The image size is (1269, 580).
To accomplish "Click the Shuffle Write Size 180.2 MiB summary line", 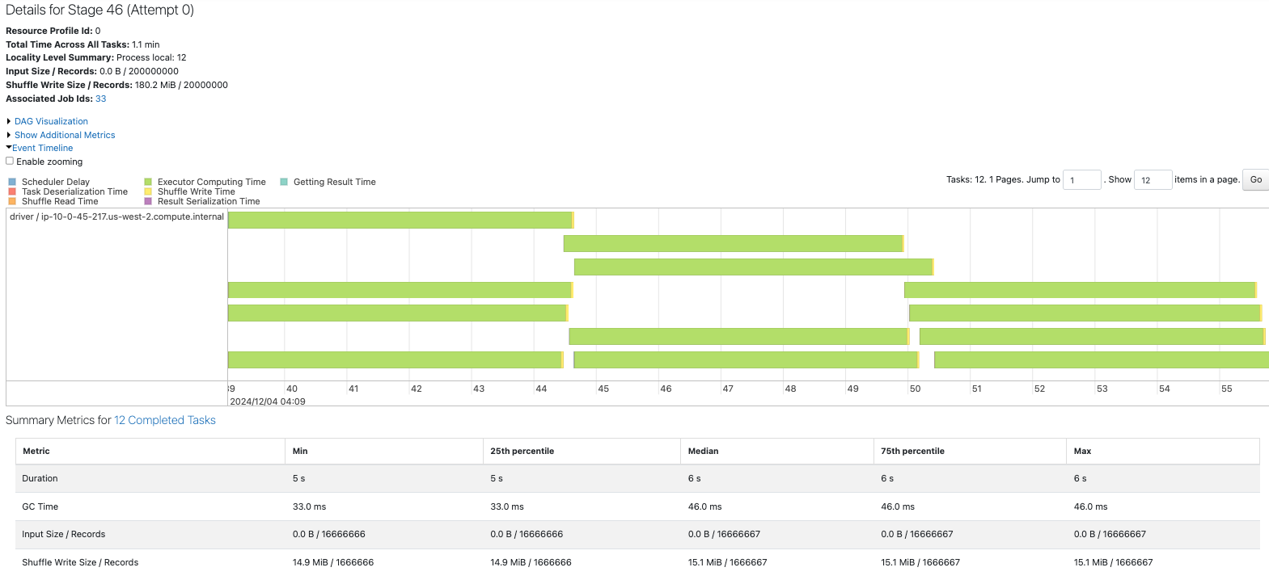I will (x=116, y=85).
